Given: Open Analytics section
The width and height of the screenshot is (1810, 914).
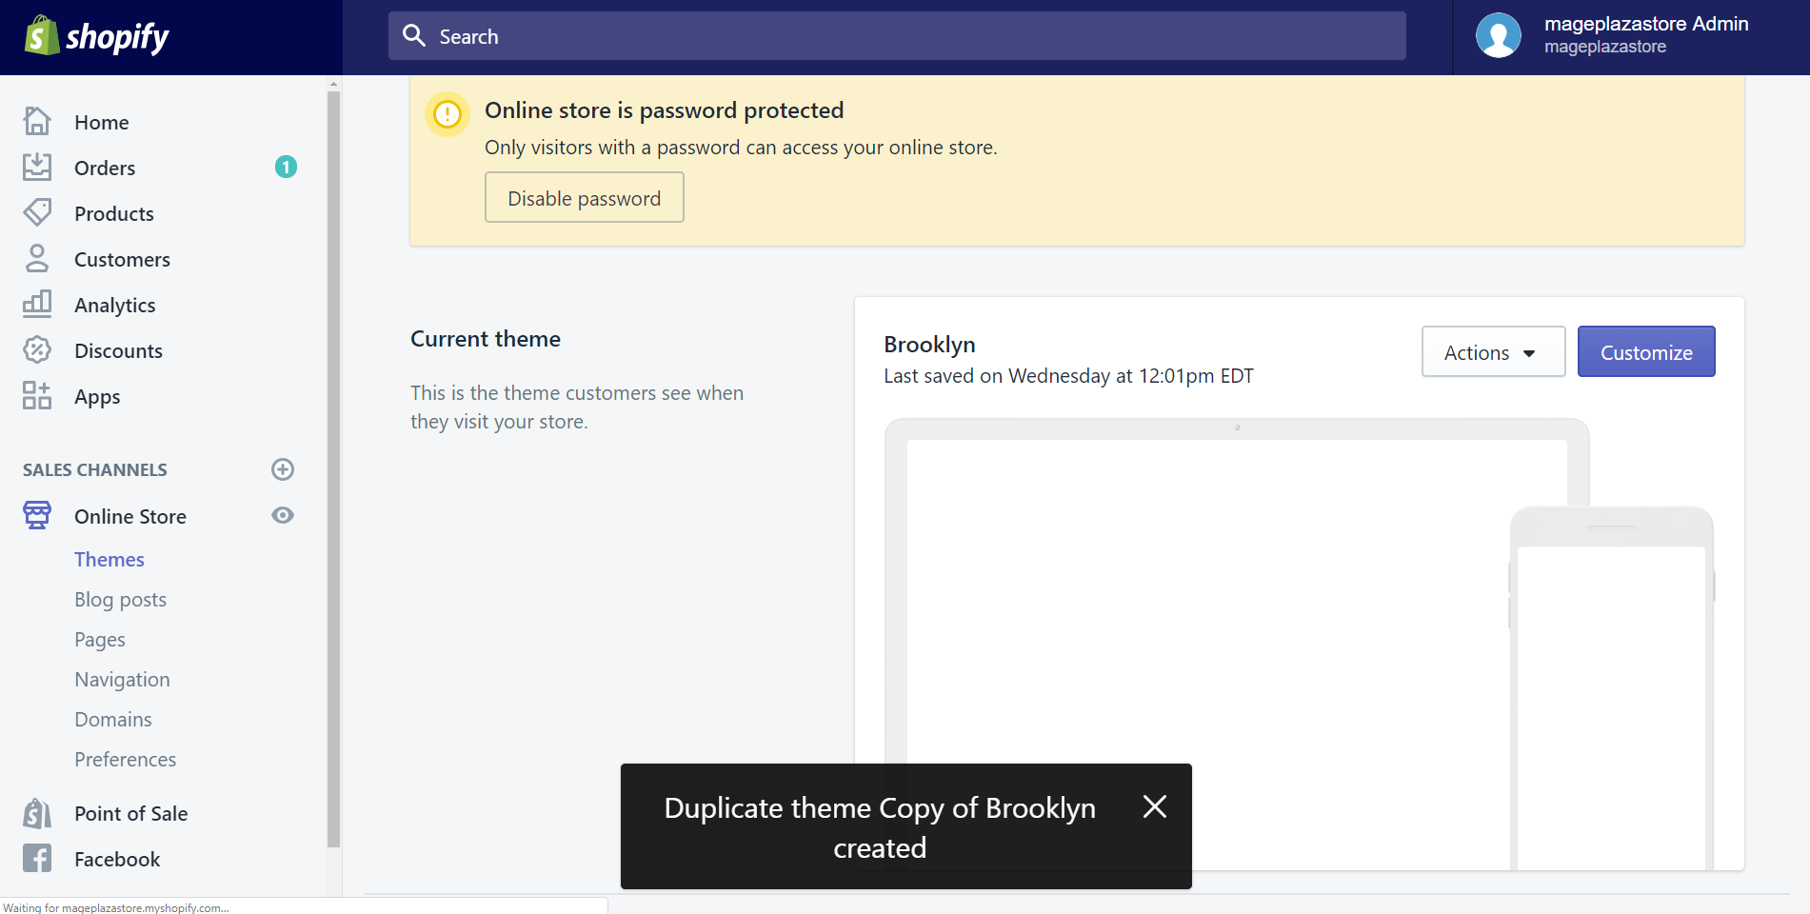Looking at the screenshot, I should point(115,305).
